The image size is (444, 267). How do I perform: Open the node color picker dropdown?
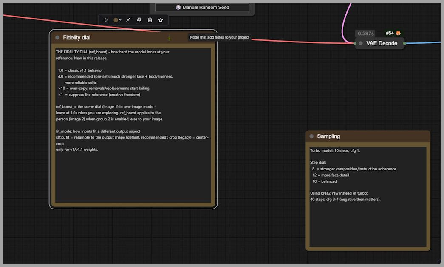(117, 20)
